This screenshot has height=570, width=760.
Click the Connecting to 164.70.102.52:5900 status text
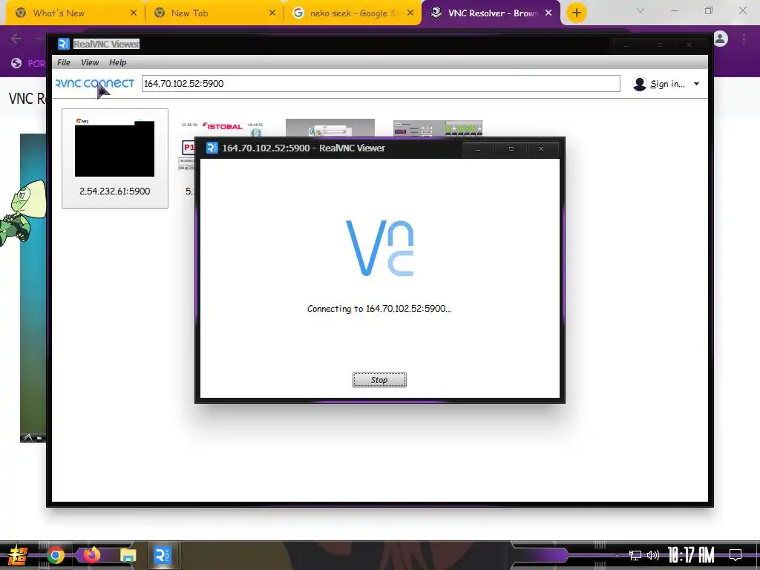tap(379, 309)
